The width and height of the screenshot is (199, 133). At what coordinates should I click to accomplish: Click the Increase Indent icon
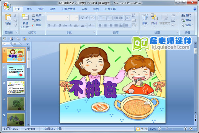pos(121,18)
